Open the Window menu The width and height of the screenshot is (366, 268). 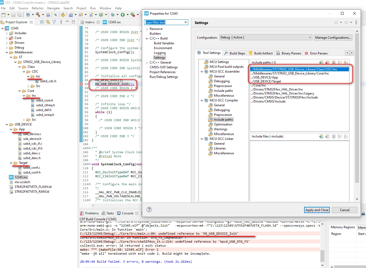(x=105, y=8)
